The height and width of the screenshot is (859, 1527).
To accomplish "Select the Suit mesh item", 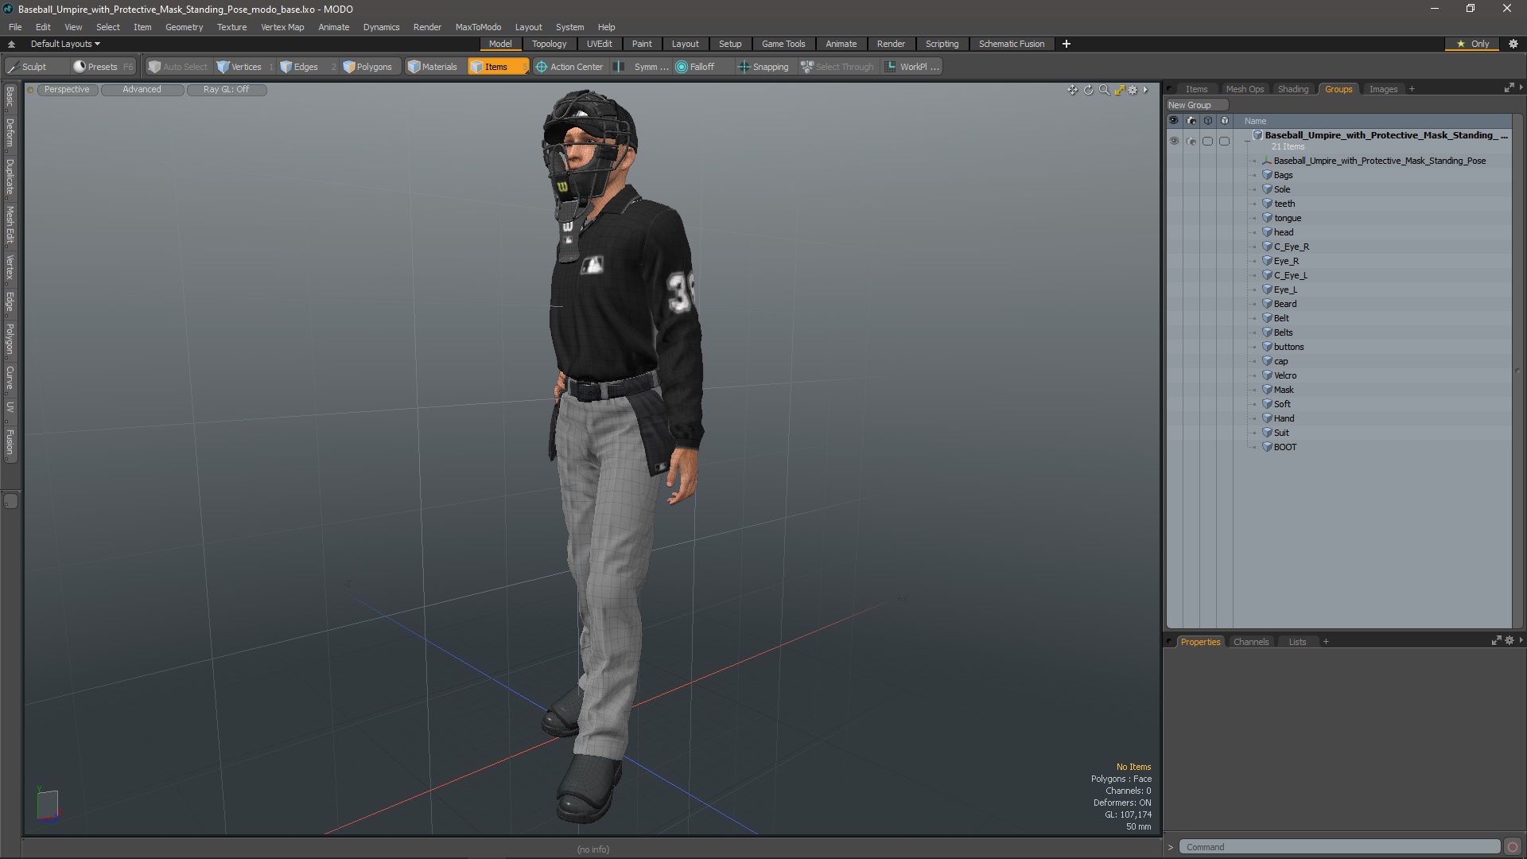I will (x=1281, y=433).
